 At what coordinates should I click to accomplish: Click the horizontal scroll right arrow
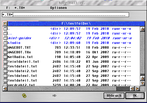click(x=137, y=89)
